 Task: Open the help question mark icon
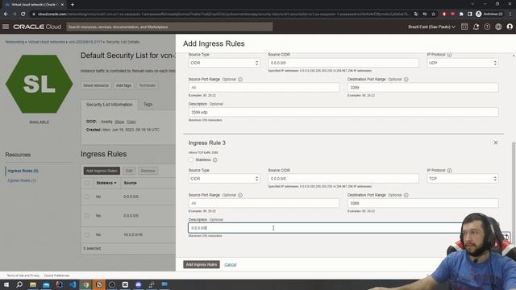(487, 27)
